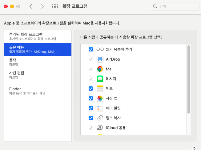Click the 읽기 목록에 추가 label
Viewport: 201px width, 150px height.
119,49
